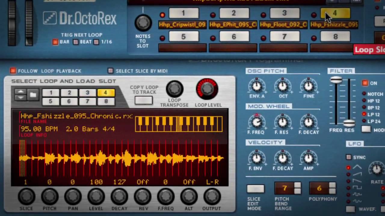The width and height of the screenshot is (385, 216).
Task: Decrease the Polyphony value
Action: tap(332, 191)
